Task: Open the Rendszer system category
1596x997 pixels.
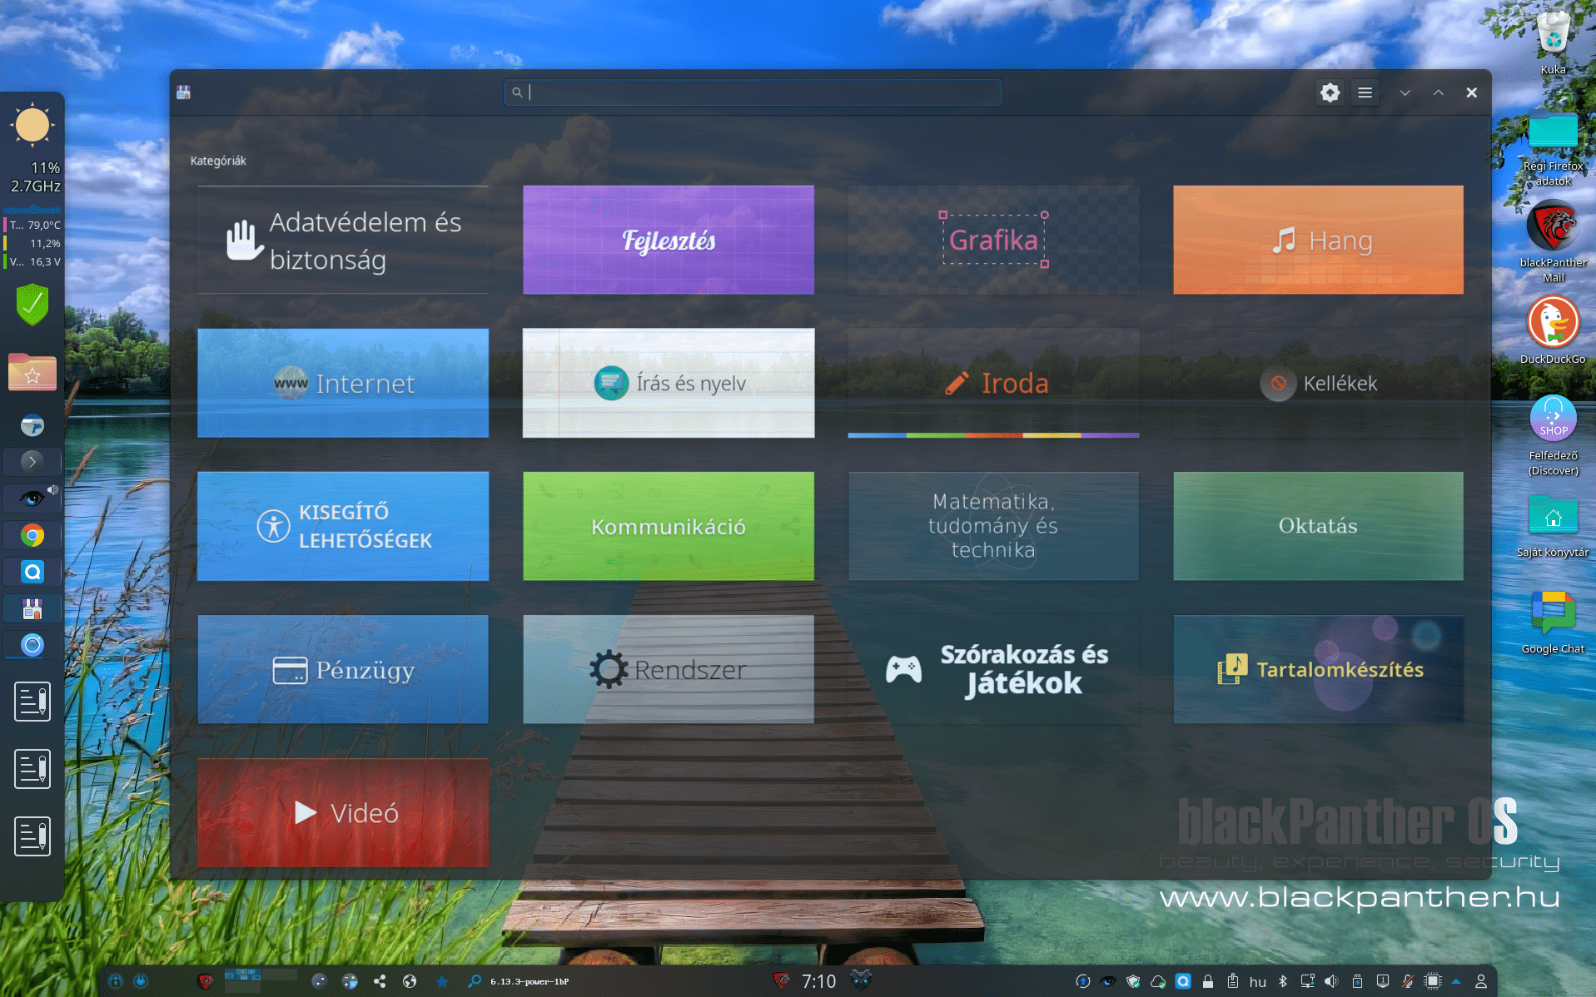Action: click(x=668, y=669)
